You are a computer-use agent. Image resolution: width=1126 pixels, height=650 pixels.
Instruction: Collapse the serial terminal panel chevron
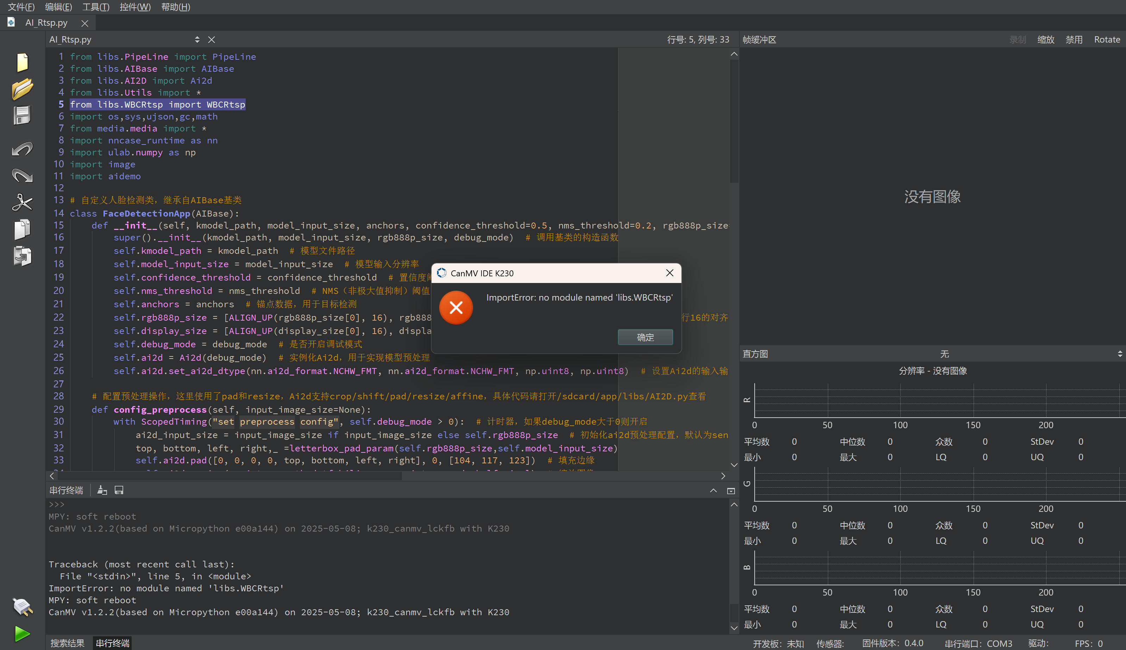tap(713, 490)
